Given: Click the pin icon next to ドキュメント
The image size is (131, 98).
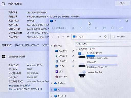Looking at the screenshot, I should click(73, 61).
